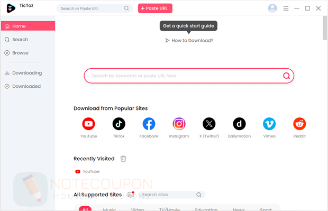Click the TicToz logo icon

click(x=11, y=8)
